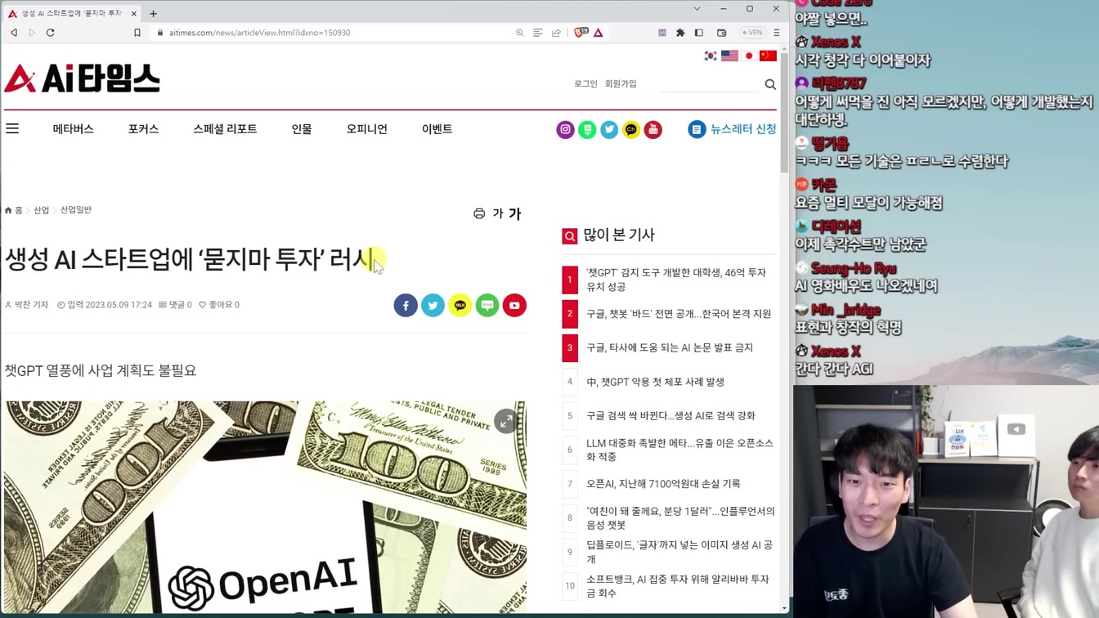Open the site's YouTube icon in header

point(653,129)
